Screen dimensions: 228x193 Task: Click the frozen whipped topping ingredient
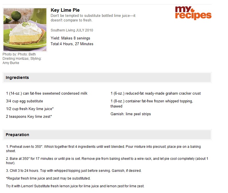pyautogui.click(x=152, y=104)
